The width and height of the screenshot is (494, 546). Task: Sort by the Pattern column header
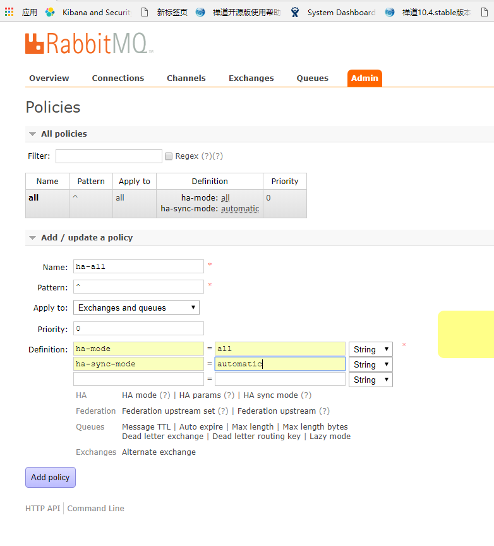click(x=91, y=182)
